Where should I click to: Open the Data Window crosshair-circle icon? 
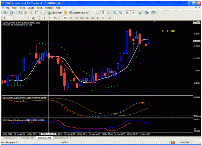(26, 13)
